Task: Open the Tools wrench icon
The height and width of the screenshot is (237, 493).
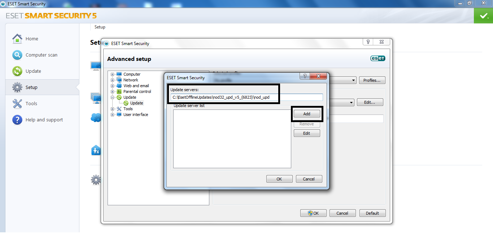Action: coord(17,103)
